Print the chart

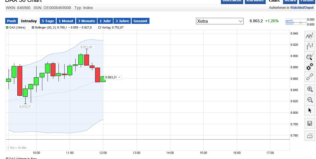click(310, 136)
